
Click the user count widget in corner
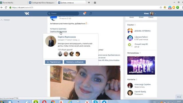pyautogui.click(x=179, y=97)
